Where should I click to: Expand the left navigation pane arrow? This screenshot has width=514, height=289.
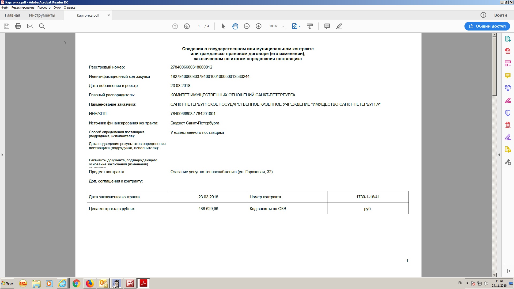[x=2, y=155]
